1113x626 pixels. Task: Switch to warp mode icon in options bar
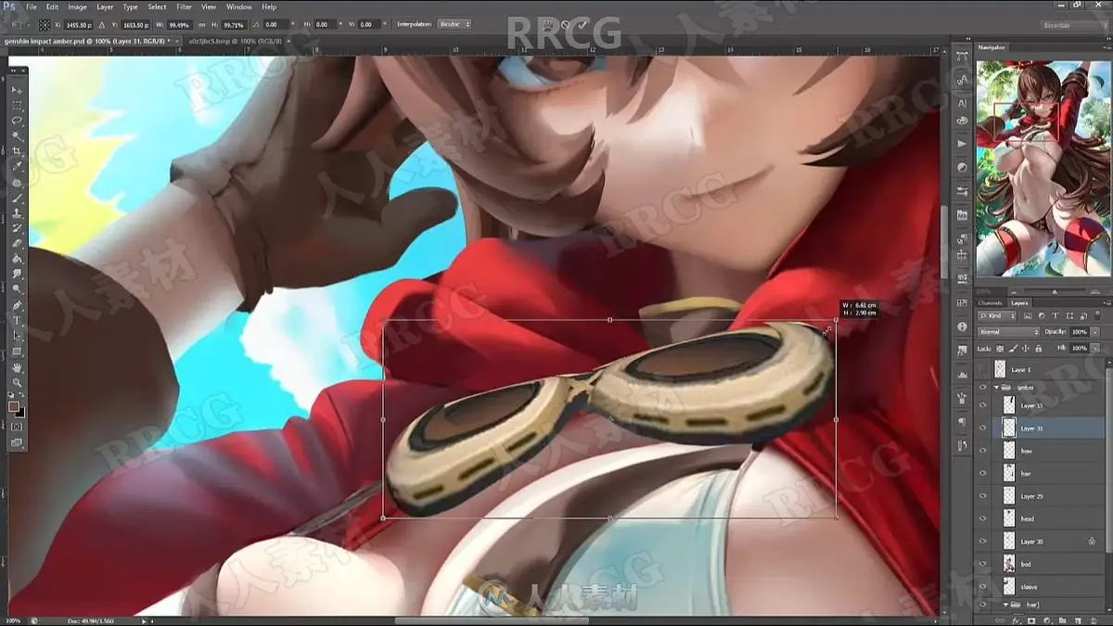click(547, 24)
